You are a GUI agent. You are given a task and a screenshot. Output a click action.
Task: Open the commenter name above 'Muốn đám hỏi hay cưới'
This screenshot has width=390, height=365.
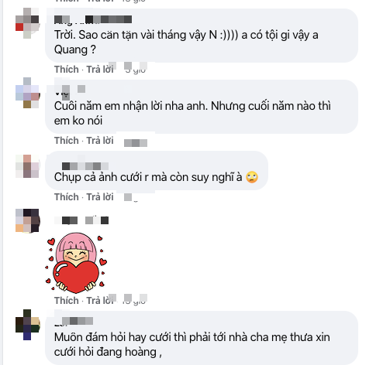(x=74, y=321)
